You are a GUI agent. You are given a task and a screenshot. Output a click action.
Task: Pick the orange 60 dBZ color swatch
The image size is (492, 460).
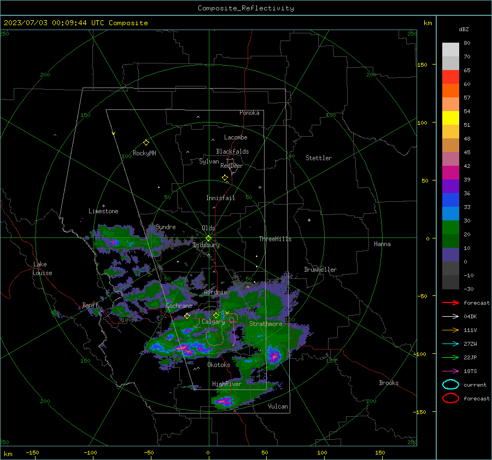pos(450,90)
